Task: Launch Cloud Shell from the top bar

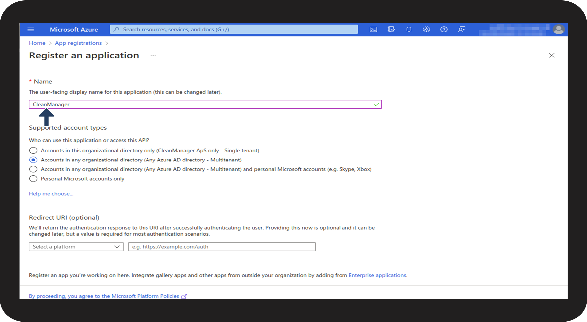Action: click(373, 30)
